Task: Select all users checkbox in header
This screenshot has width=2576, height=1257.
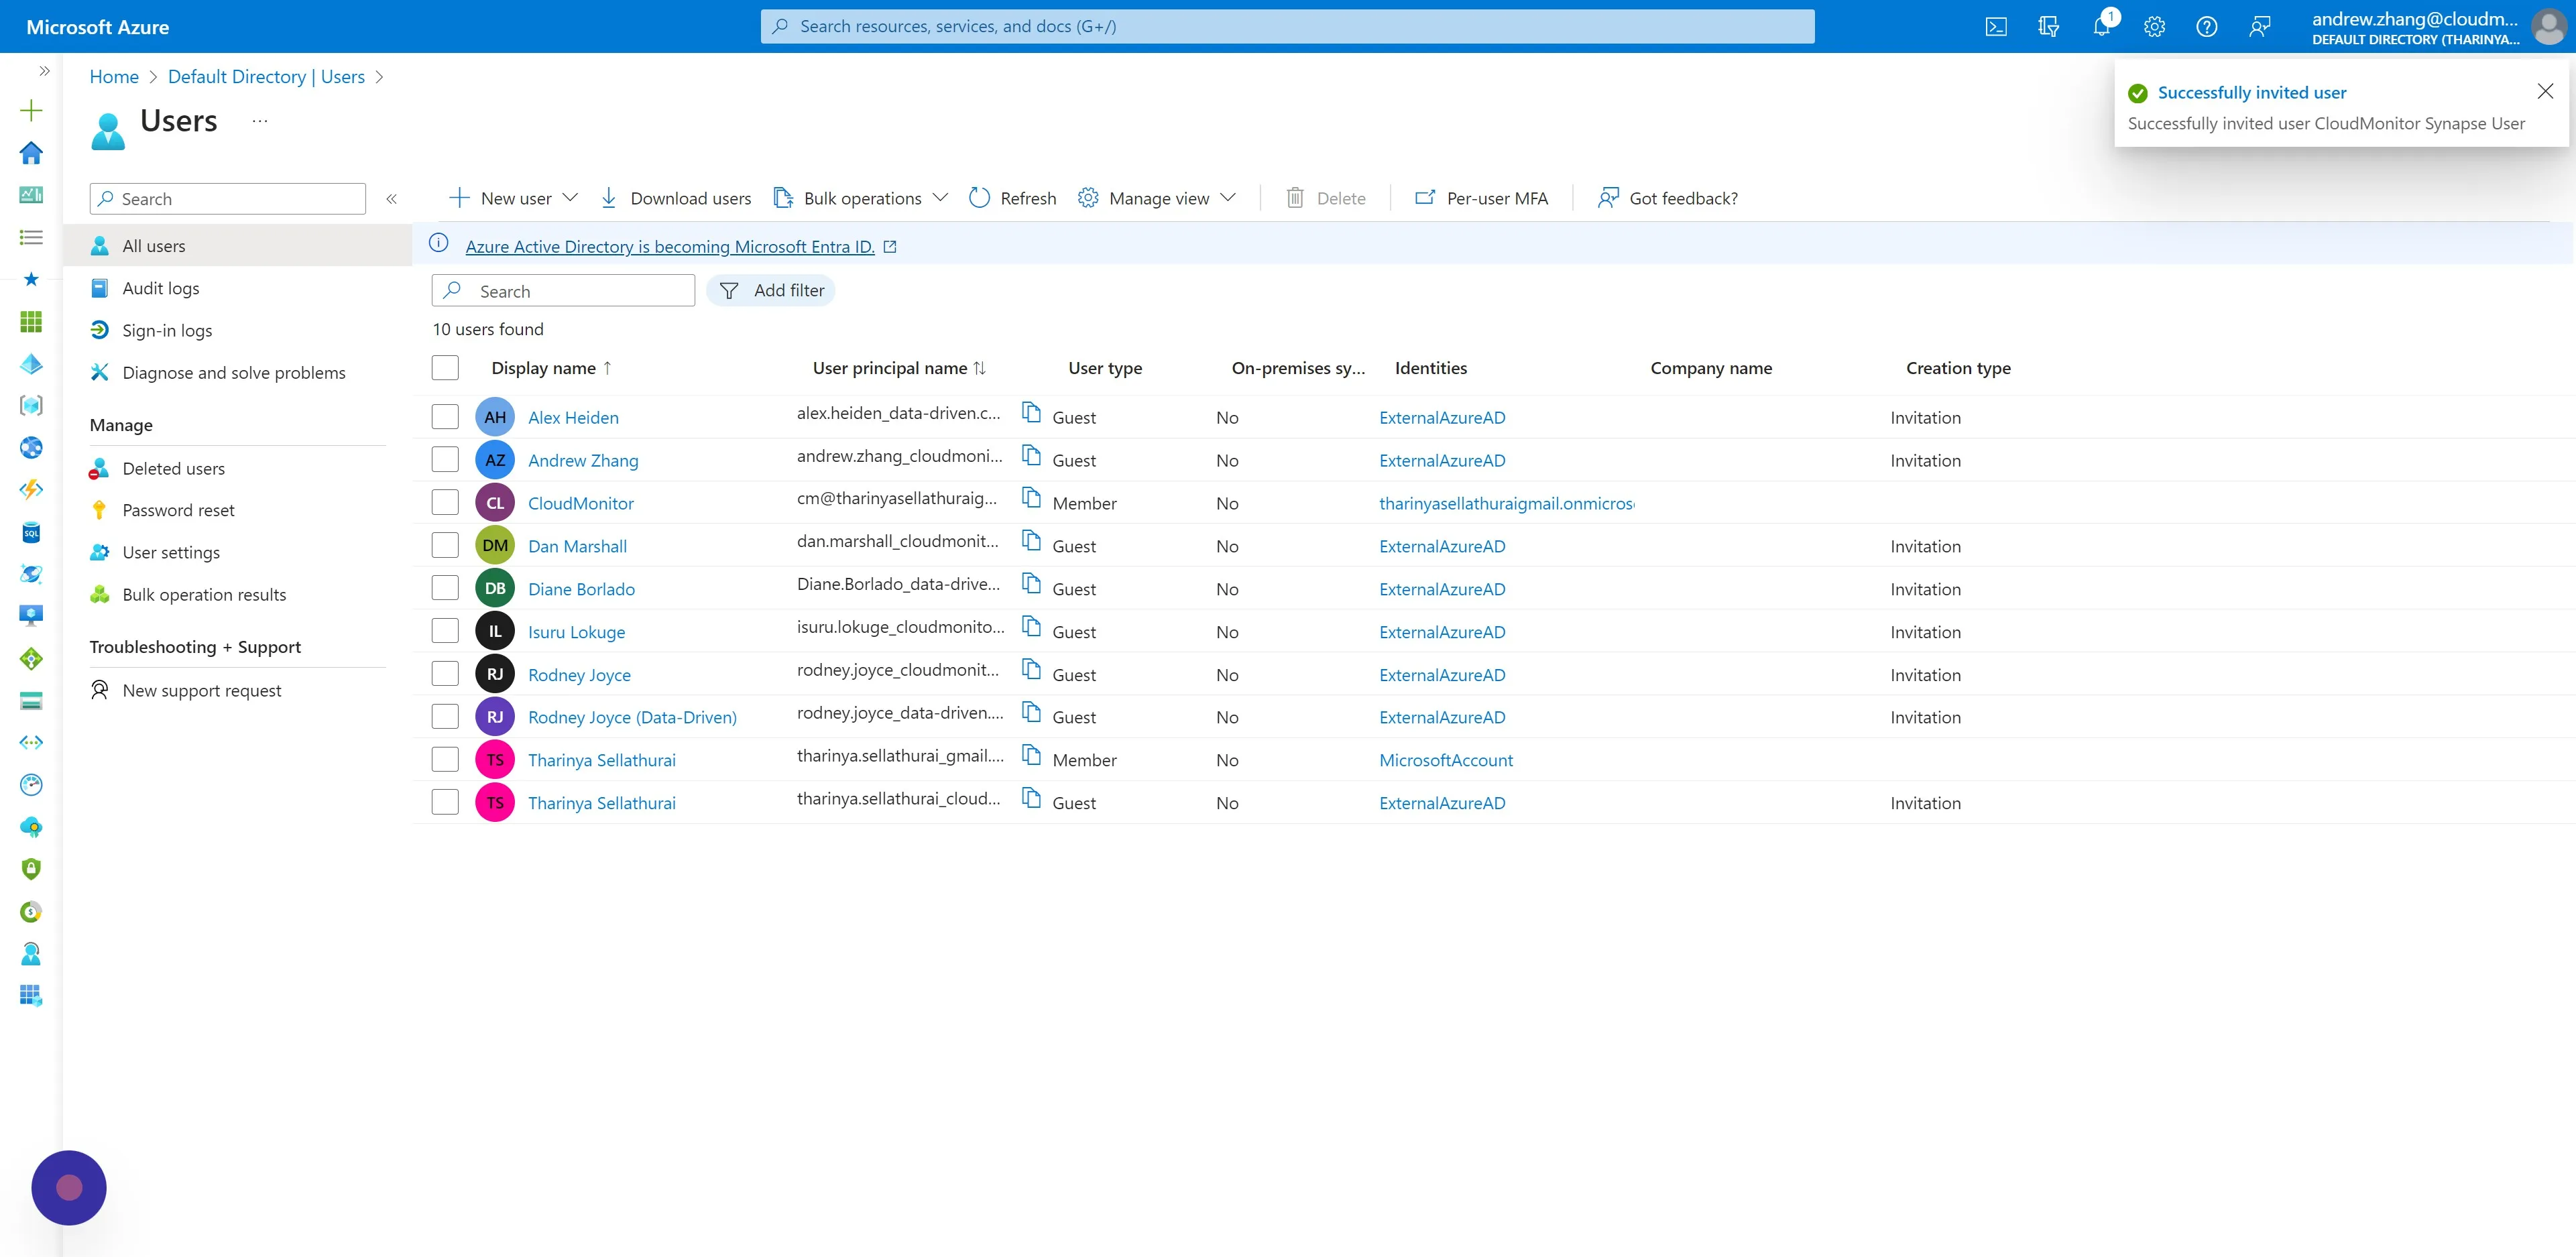Action: [x=445, y=368]
